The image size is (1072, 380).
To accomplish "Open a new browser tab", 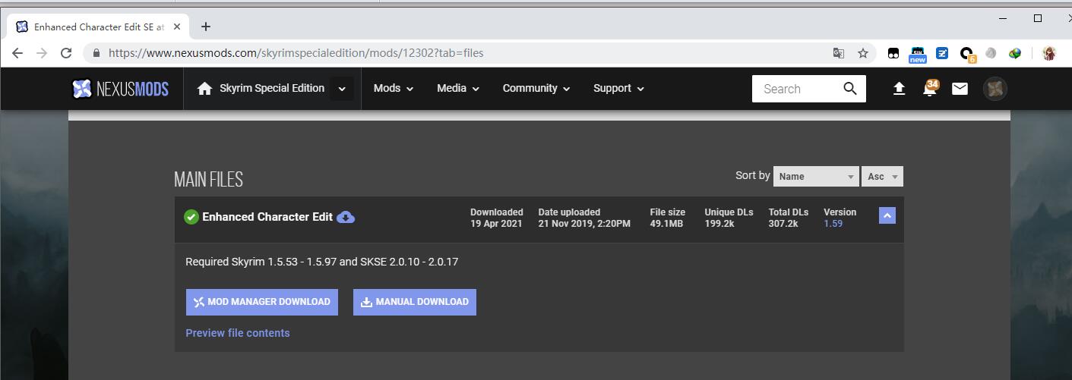I will tap(206, 27).
